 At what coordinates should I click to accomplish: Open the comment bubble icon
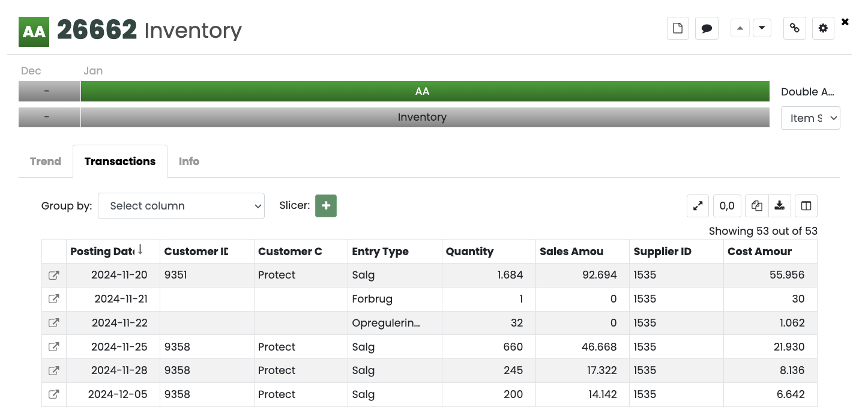707,28
